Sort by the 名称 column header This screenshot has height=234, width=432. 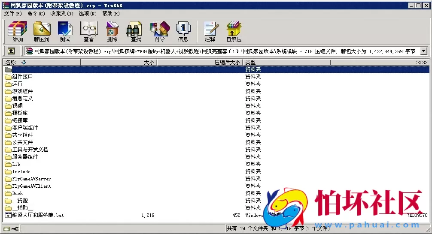pos(42,63)
